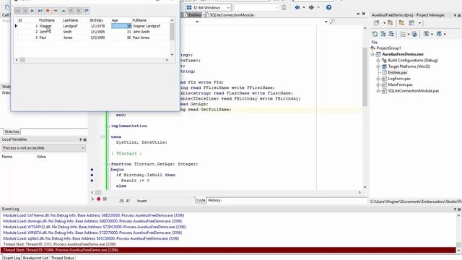Screen dimensions: 462x260
Task: Click Project Manager list sort icon
Action: point(403,34)
